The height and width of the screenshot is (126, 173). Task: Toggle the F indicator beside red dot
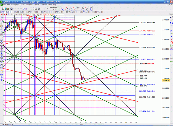click(x=7, y=14)
